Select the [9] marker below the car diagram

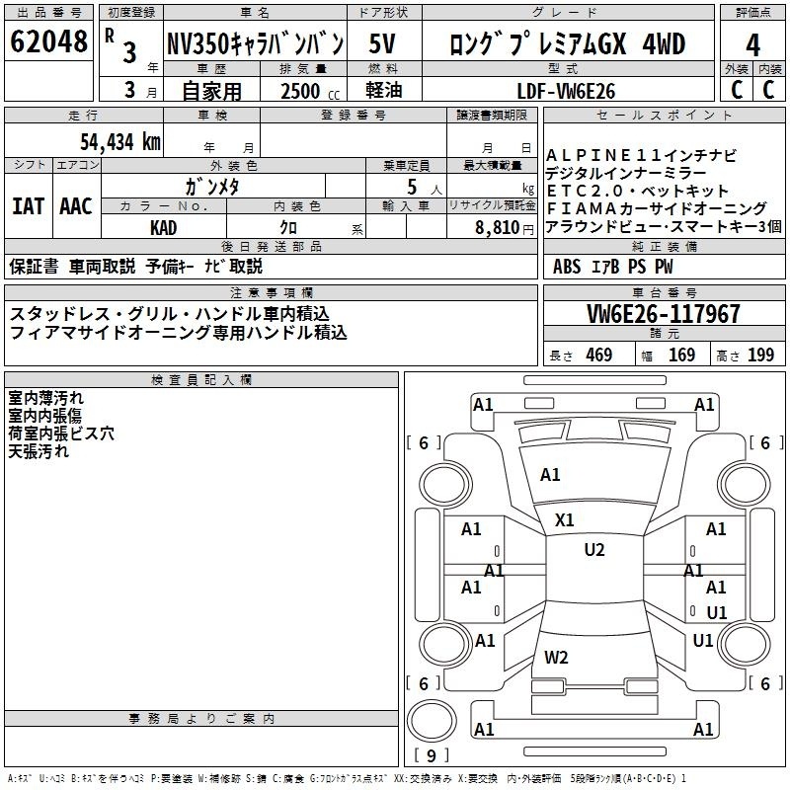click(x=432, y=756)
